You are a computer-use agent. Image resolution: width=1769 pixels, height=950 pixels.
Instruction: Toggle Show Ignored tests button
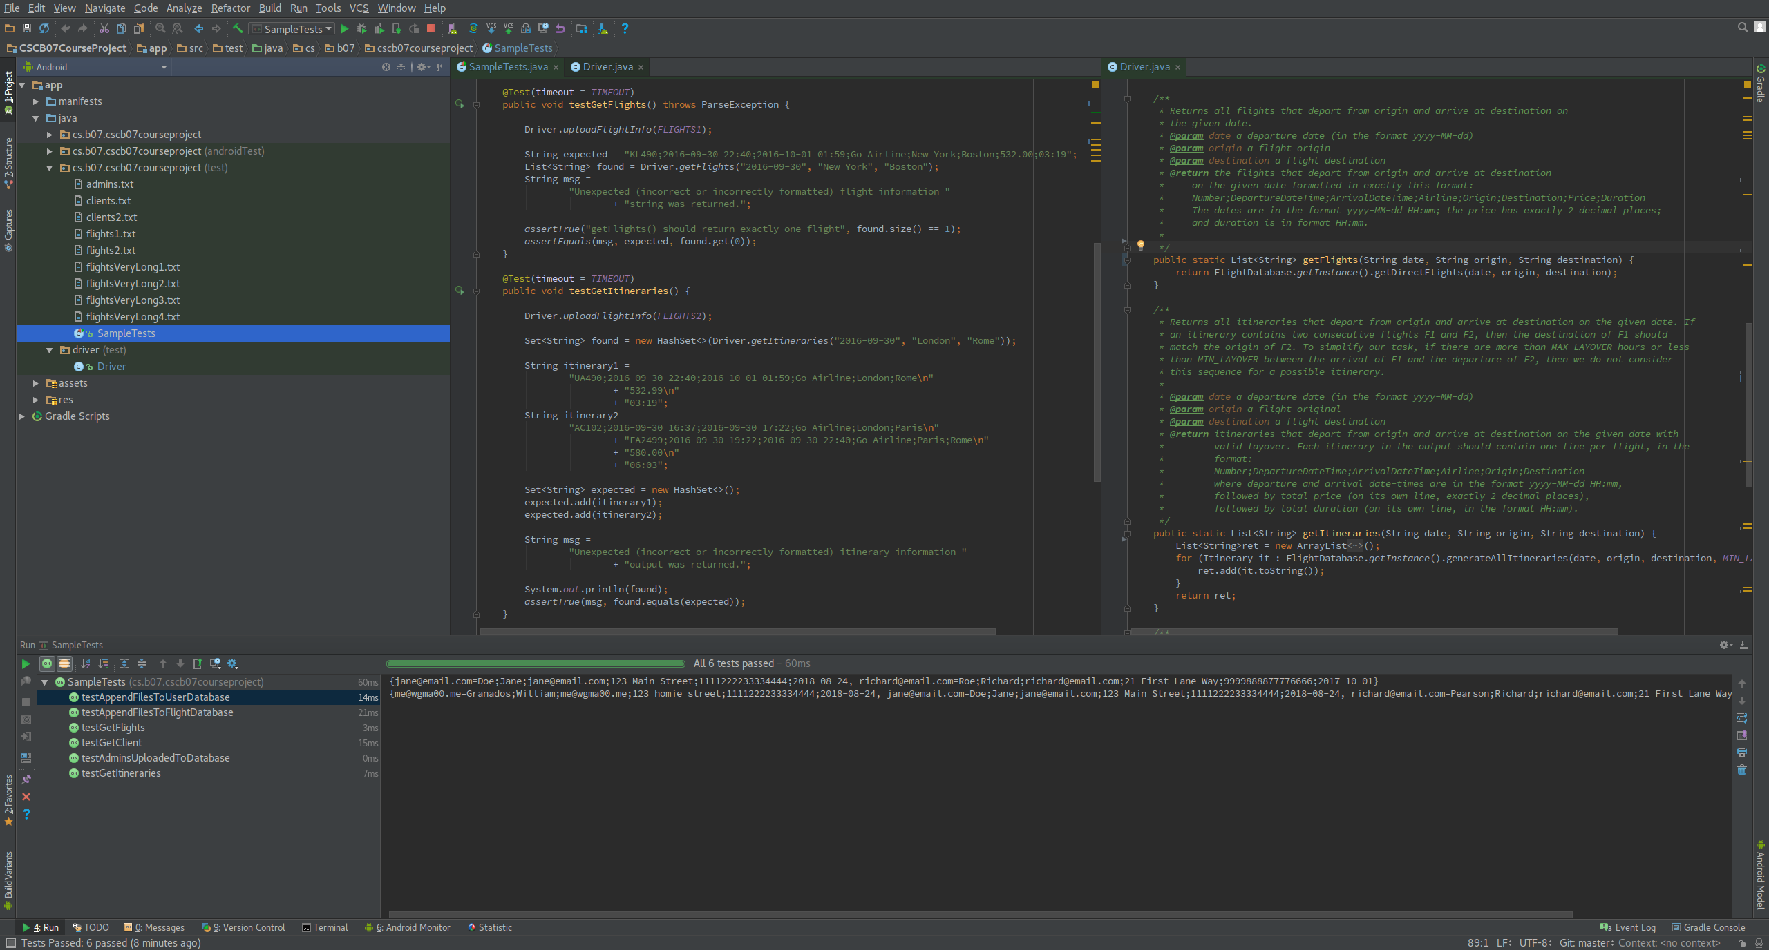[x=64, y=664]
